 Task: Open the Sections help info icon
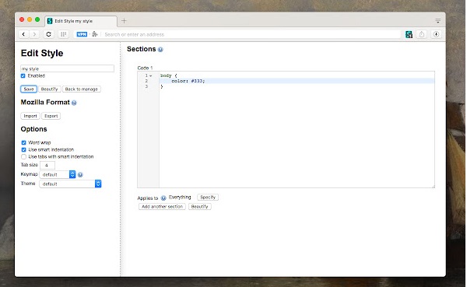[160, 50]
